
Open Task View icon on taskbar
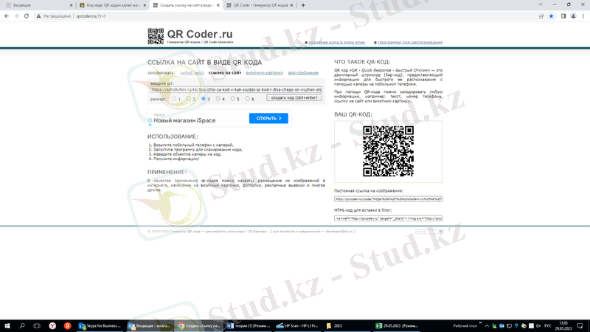click(37, 326)
